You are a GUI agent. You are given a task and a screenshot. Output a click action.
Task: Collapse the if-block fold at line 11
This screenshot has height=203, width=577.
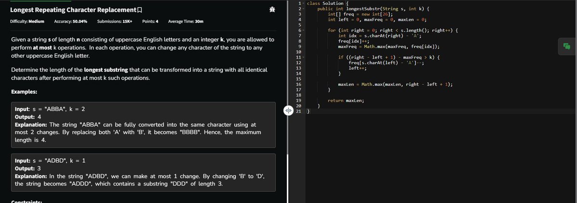(304, 57)
